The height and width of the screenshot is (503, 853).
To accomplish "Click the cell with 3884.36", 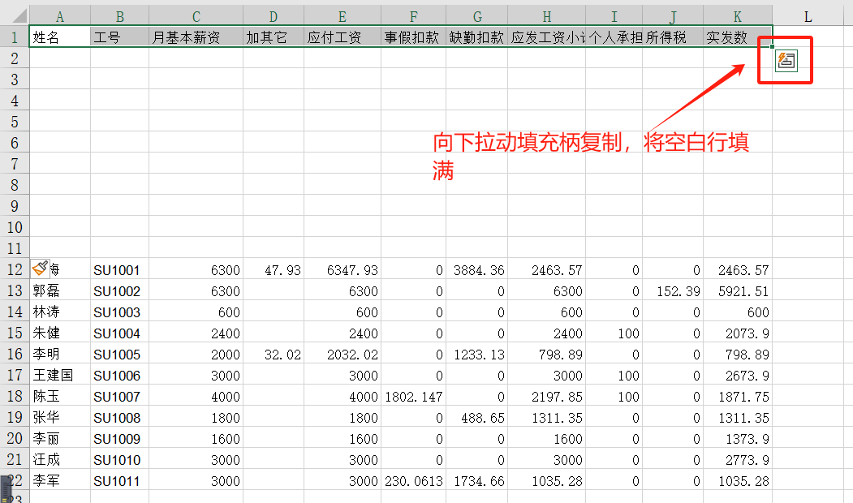I will (x=477, y=269).
